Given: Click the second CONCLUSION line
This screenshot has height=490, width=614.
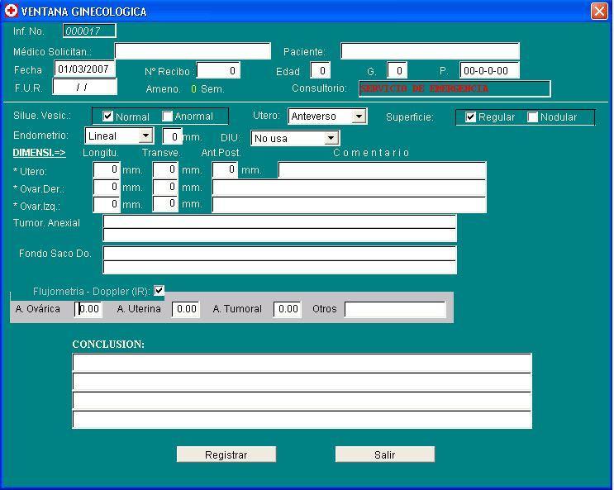Looking at the screenshot, I should click(x=302, y=383).
